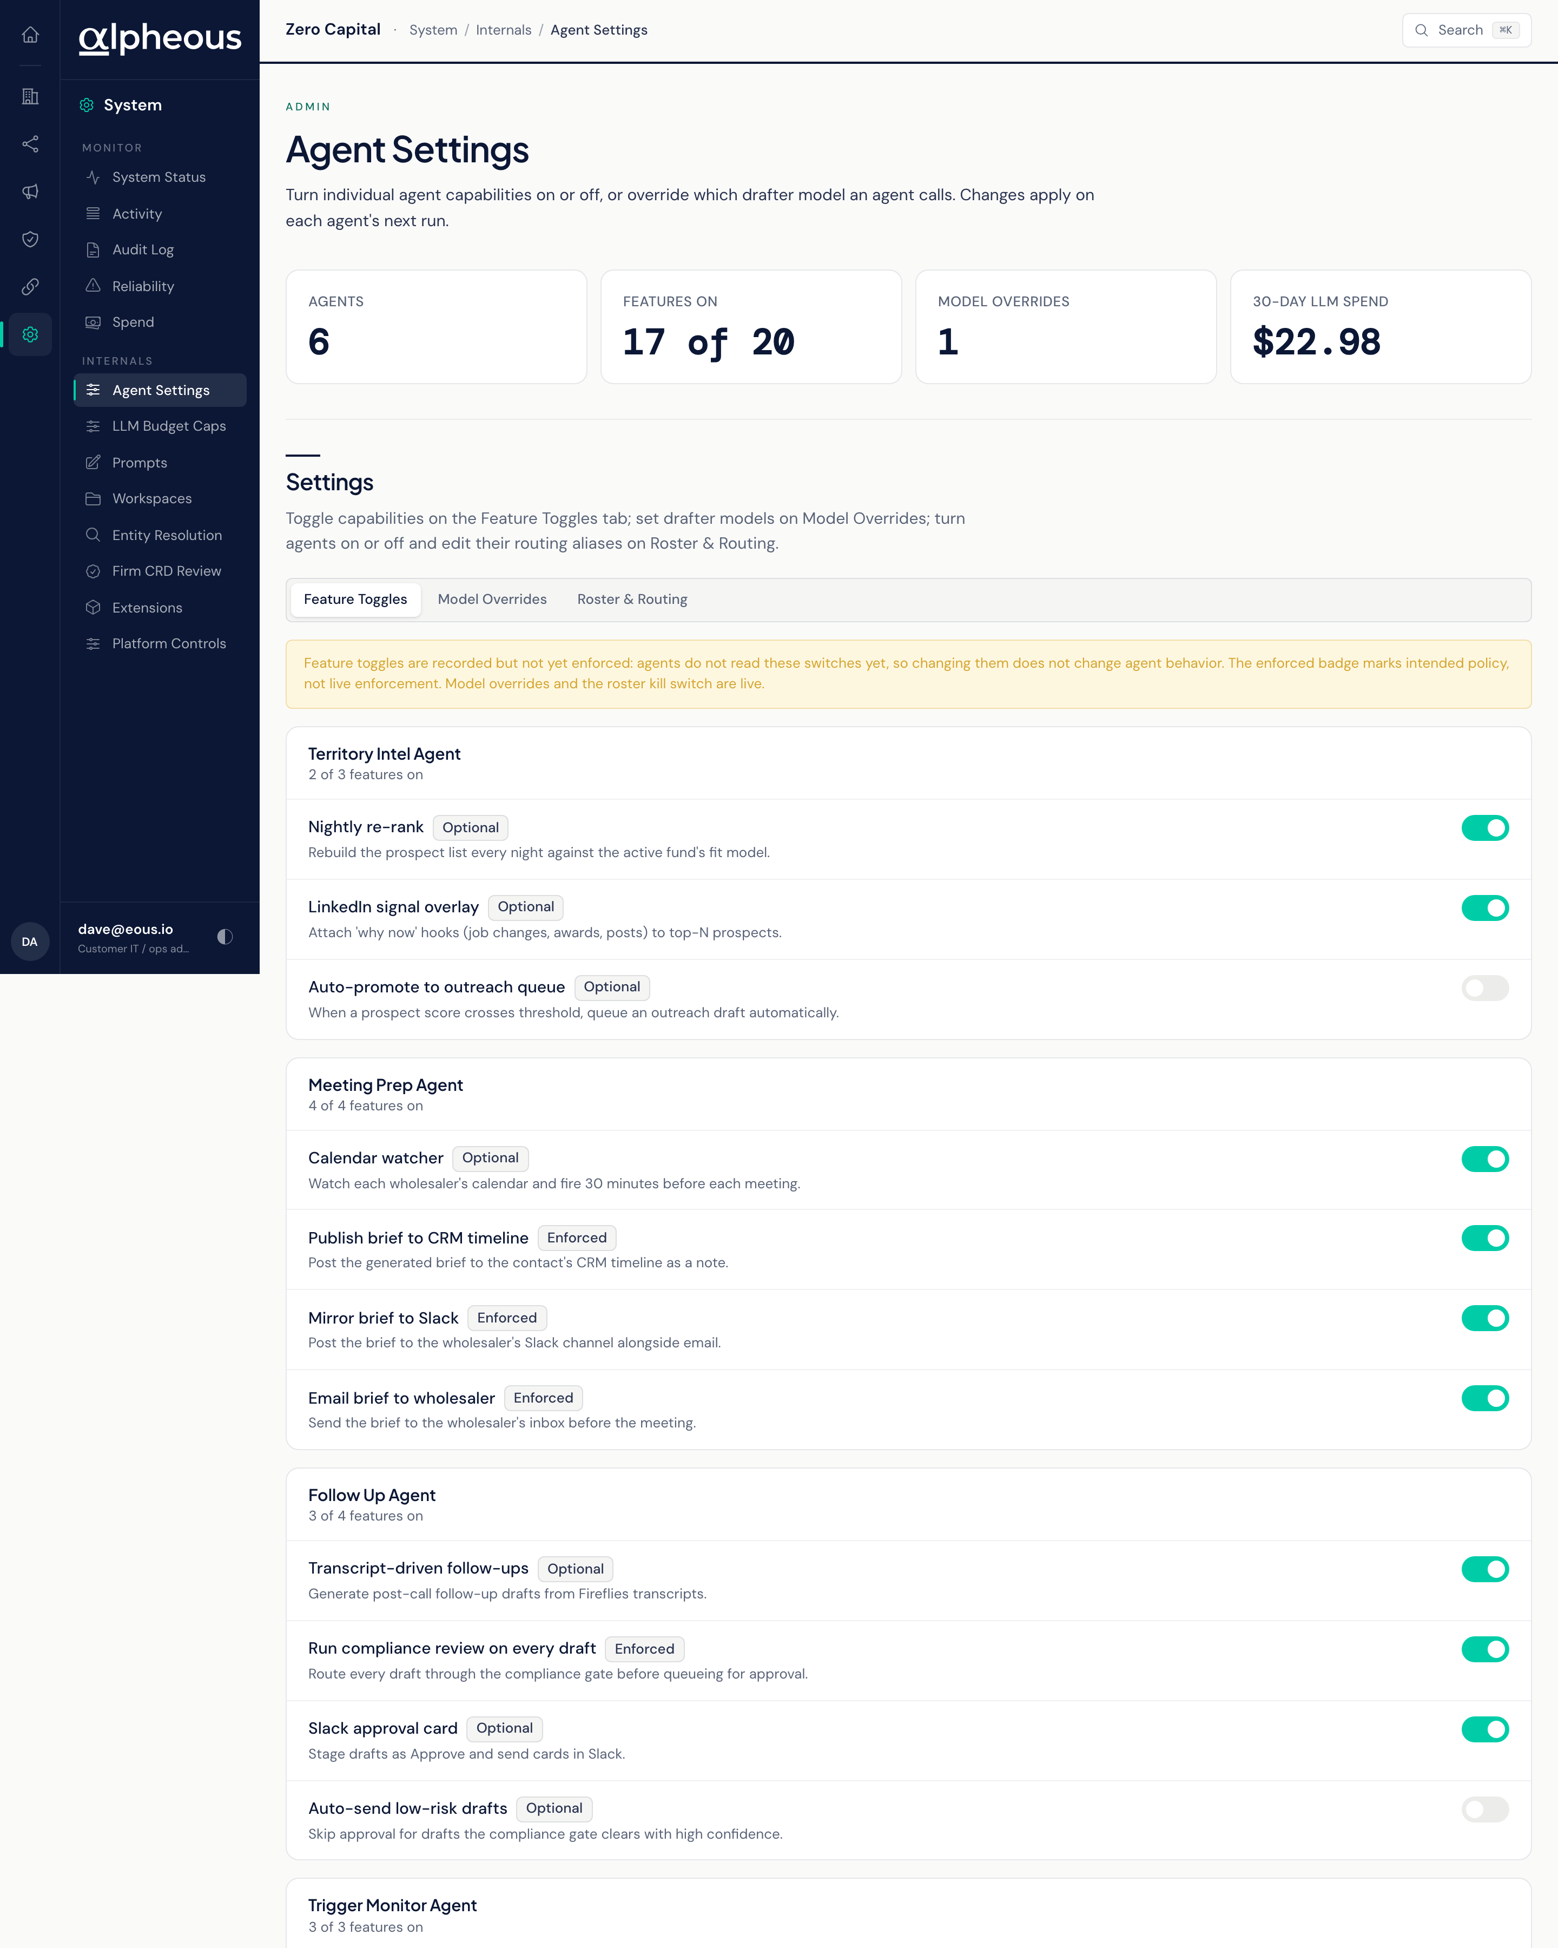
Task: Open the megaphone icon in left rail
Action: pyautogui.click(x=30, y=192)
